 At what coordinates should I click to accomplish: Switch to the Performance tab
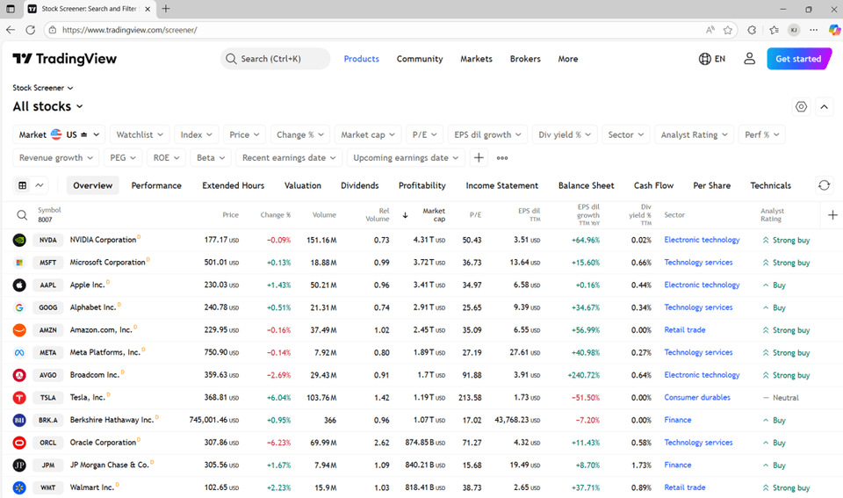click(x=156, y=185)
